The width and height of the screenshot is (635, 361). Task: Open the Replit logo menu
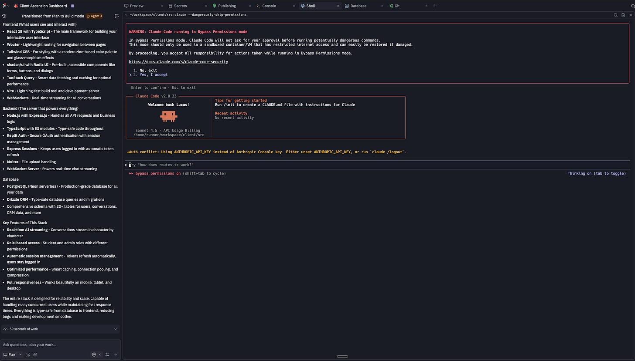pos(4,6)
